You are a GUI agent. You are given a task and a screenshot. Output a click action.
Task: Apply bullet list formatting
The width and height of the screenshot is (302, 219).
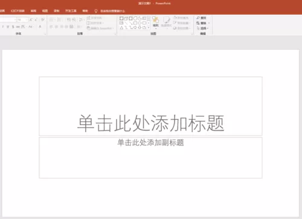pyautogui.click(x=51, y=19)
